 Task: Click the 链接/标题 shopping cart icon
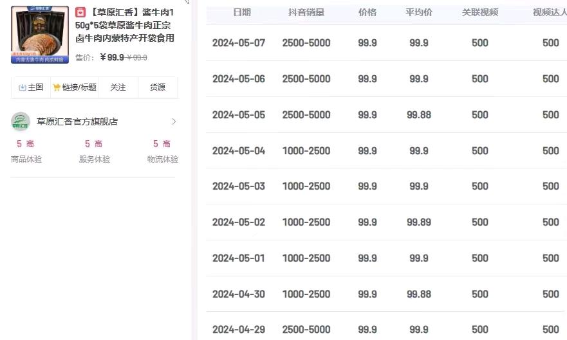pos(57,87)
